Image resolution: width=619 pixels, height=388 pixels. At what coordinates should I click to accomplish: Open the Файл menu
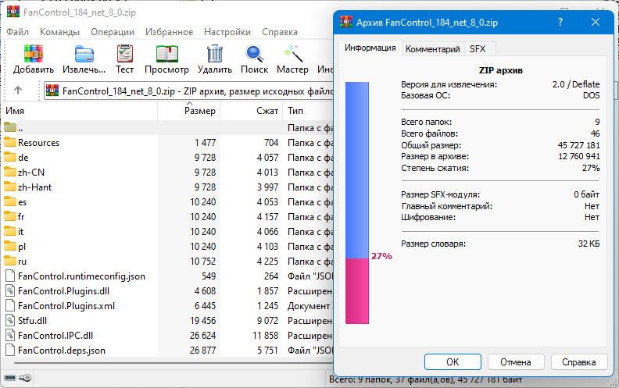pyautogui.click(x=17, y=32)
